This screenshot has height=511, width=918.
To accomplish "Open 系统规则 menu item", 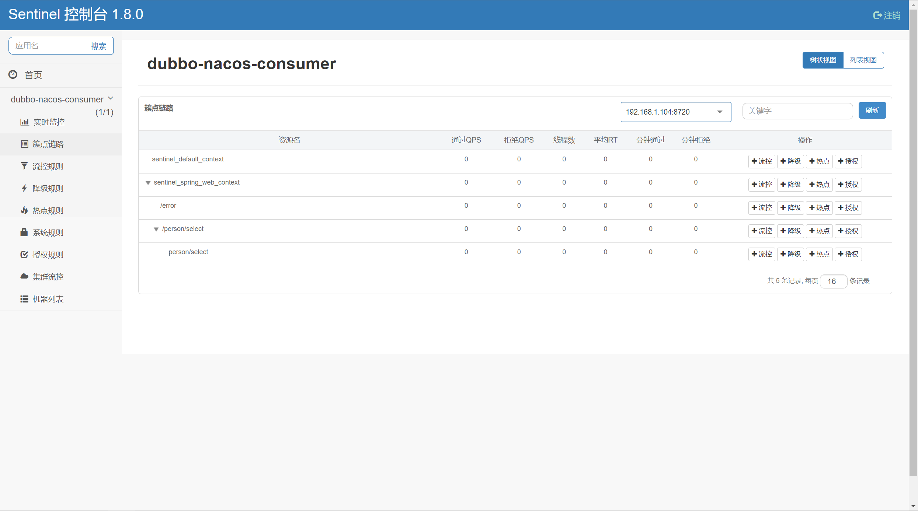I will point(61,232).
